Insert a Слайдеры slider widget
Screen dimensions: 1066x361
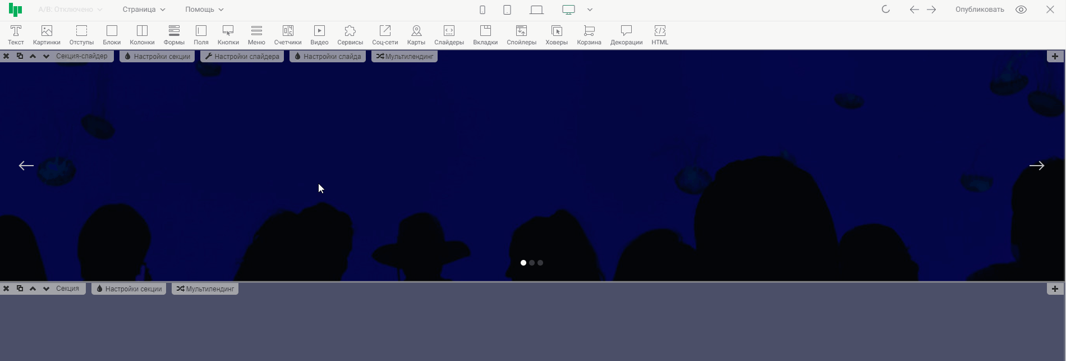coord(449,35)
